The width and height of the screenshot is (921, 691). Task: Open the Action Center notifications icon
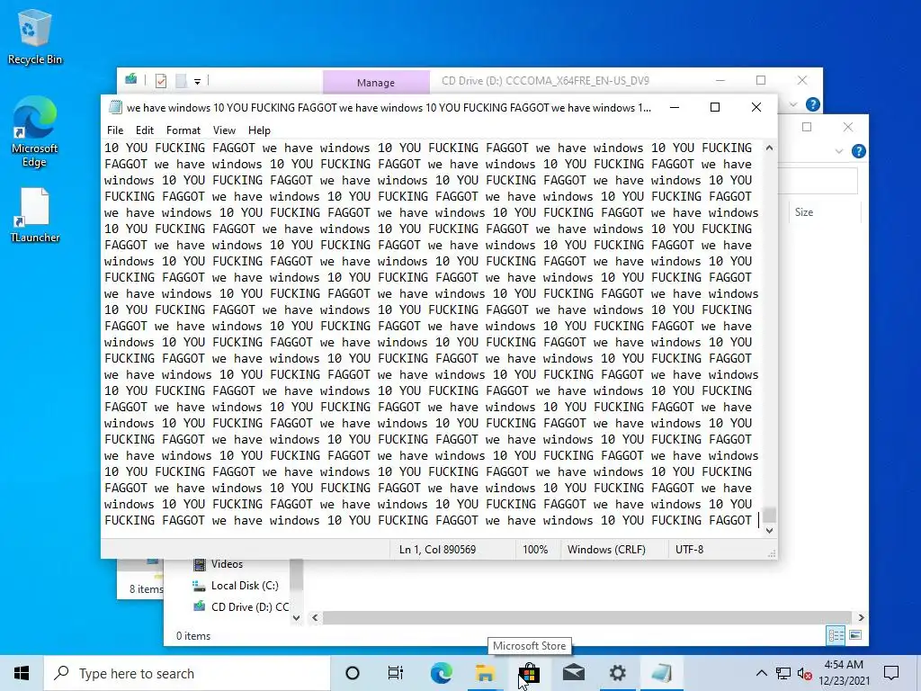coord(891,673)
